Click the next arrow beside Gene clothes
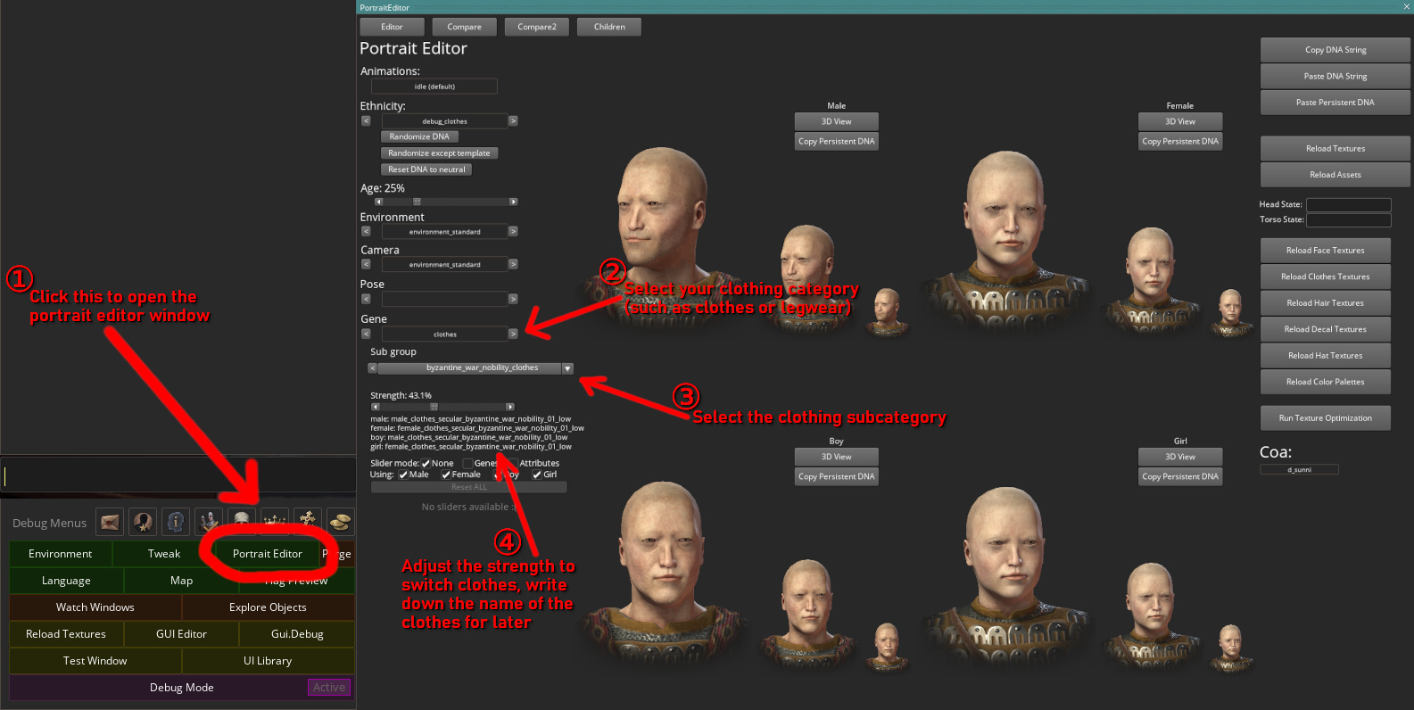The image size is (1414, 710). point(513,334)
